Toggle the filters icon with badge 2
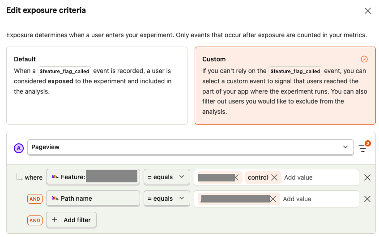 [363, 148]
